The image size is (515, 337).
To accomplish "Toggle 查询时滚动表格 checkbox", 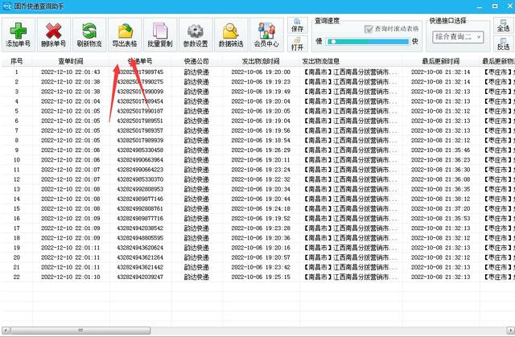I will pyautogui.click(x=369, y=29).
